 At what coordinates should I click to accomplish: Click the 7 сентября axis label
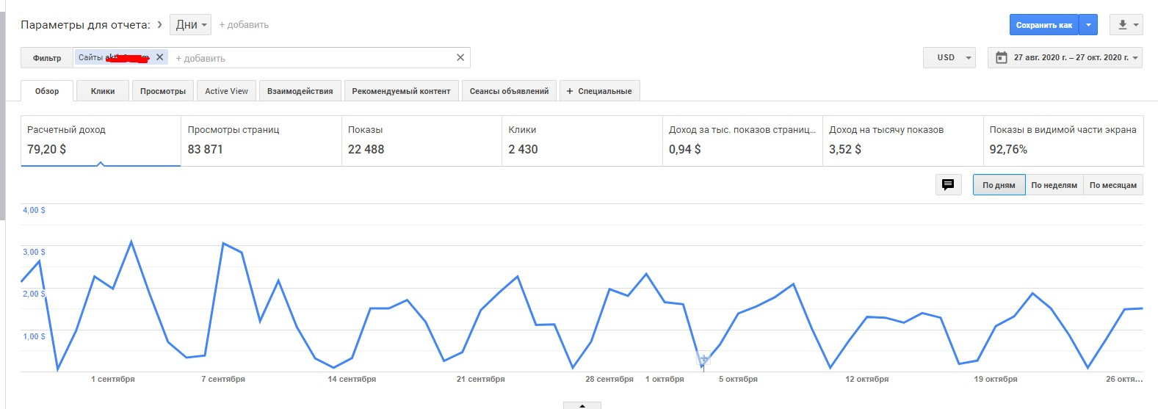[x=223, y=379]
